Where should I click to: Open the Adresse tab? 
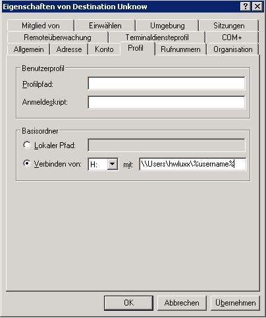[69, 49]
